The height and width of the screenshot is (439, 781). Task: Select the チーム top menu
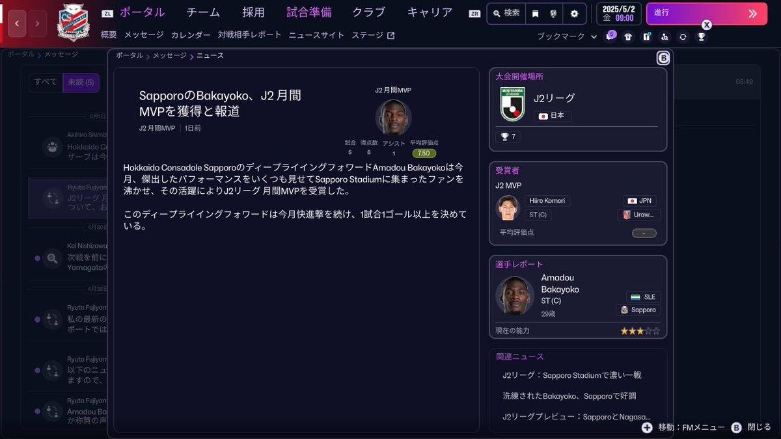coord(203,12)
